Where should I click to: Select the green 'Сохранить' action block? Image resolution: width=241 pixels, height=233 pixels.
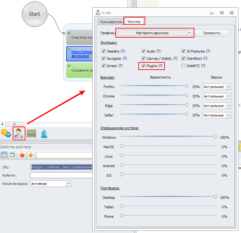pyautogui.click(x=80, y=70)
